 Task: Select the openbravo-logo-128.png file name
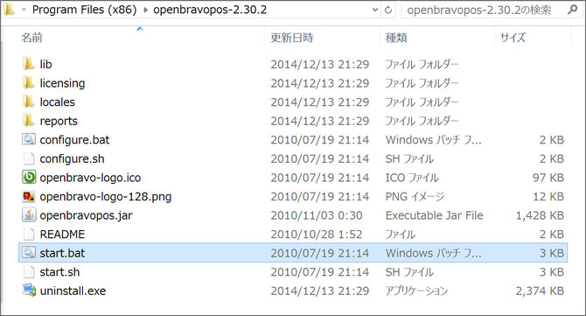105,197
